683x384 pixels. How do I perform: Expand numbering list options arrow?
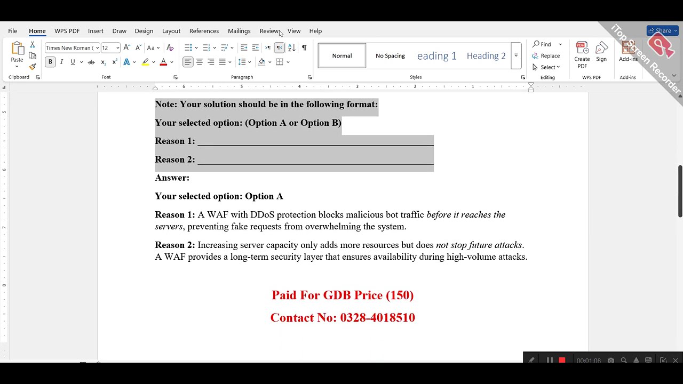tap(215, 48)
